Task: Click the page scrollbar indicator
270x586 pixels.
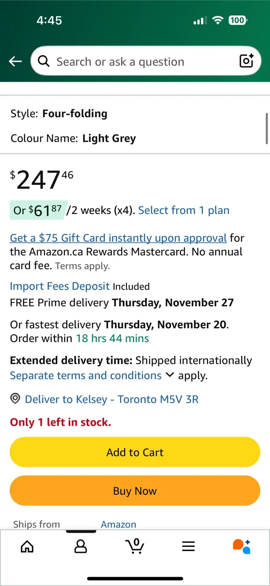Action: coord(267,128)
